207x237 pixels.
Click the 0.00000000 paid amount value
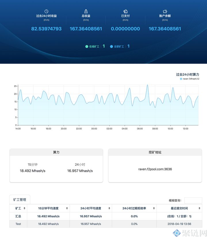pyautogui.click(x=125, y=29)
